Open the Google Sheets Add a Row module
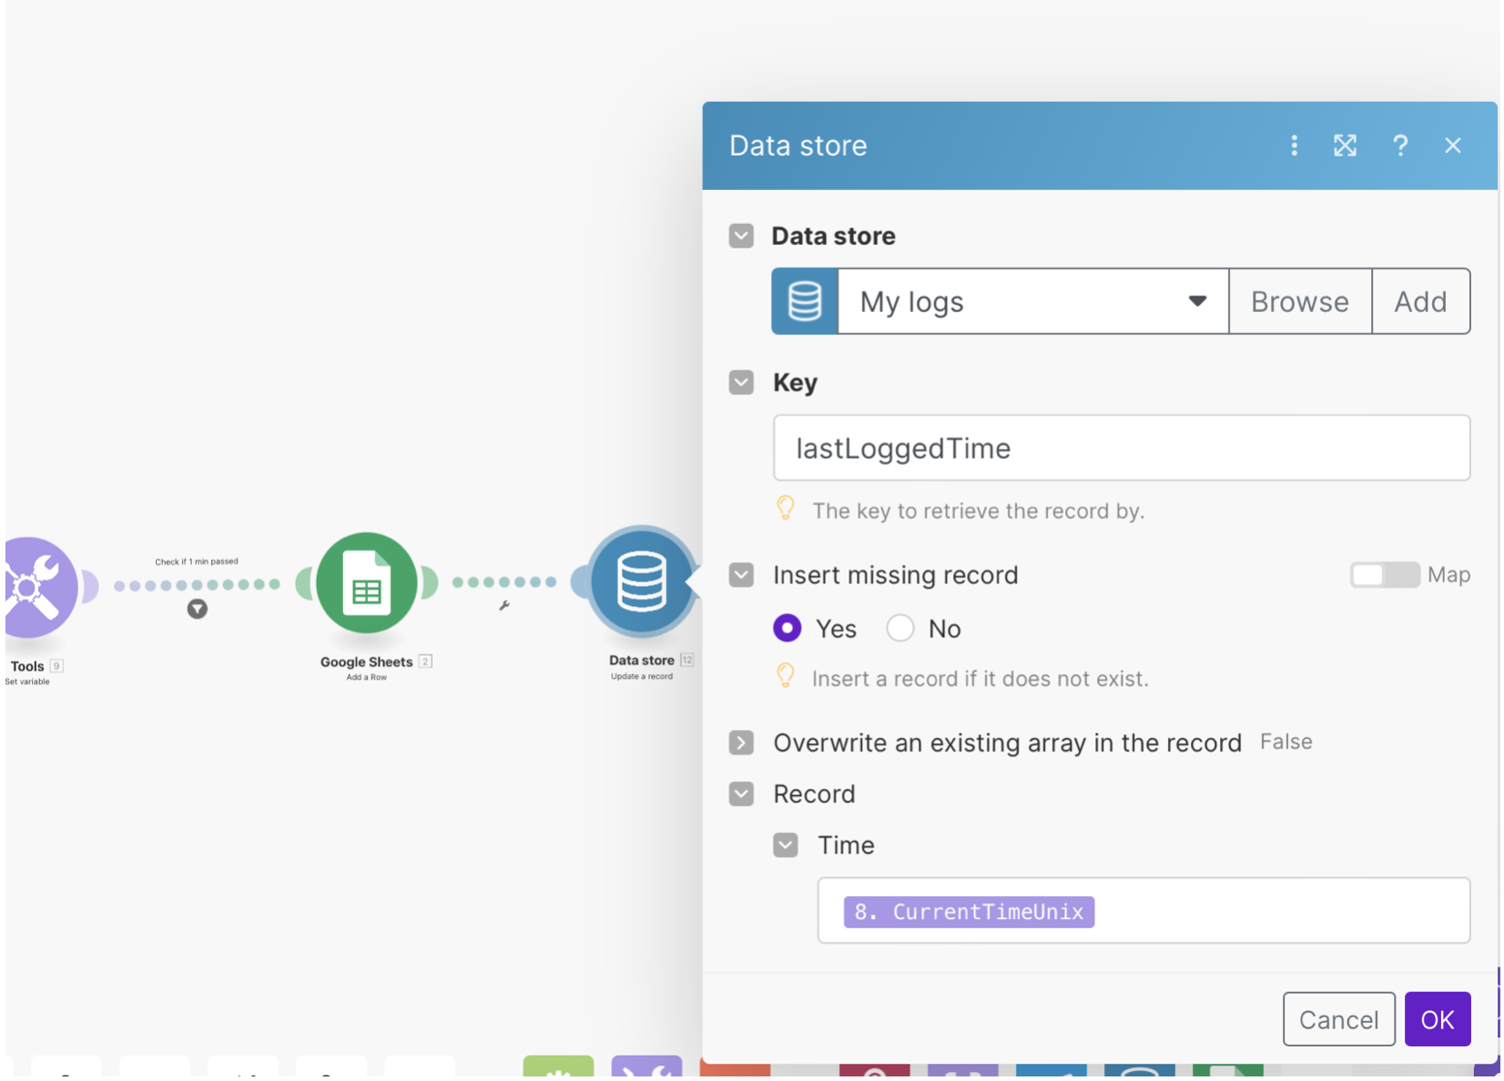The image size is (1504, 1081). pos(366,583)
